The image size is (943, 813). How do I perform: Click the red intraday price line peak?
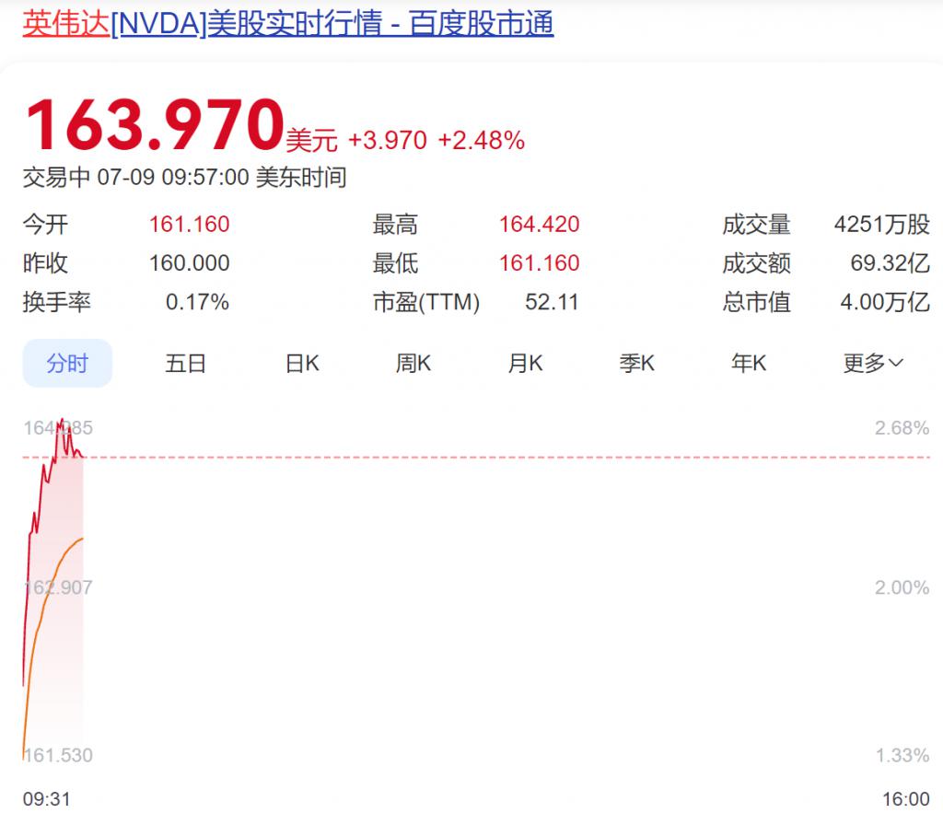coord(62,421)
